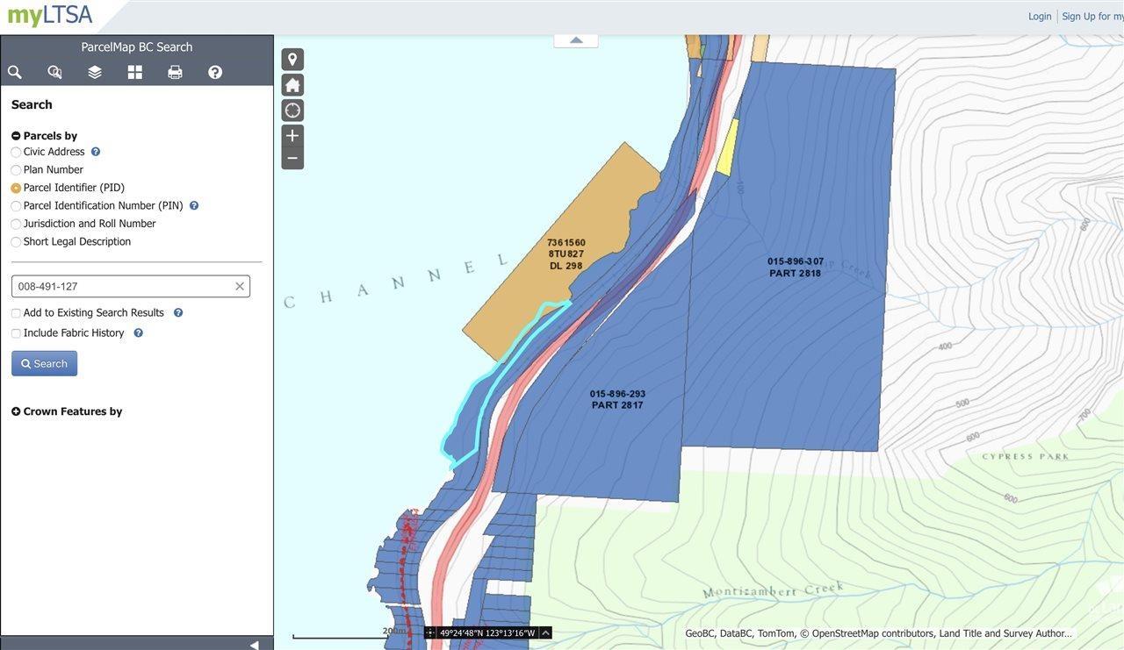
Task: Open the basemap gallery grid icon
Action: (x=134, y=73)
